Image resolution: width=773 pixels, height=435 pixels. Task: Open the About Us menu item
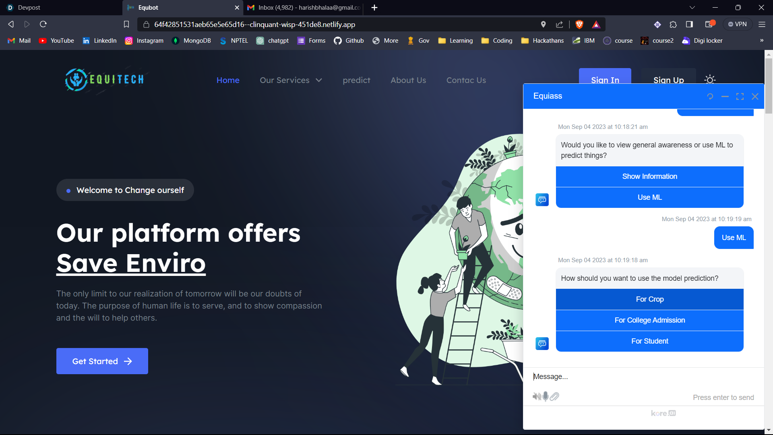point(408,80)
